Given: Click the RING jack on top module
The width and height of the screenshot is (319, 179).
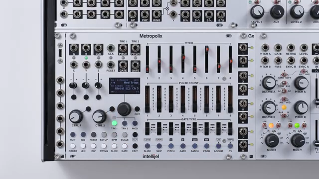Looking at the screenshot, I should pyautogui.click(x=157, y=14).
